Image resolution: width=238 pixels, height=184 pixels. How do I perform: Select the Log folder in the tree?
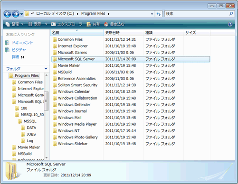[27, 141]
